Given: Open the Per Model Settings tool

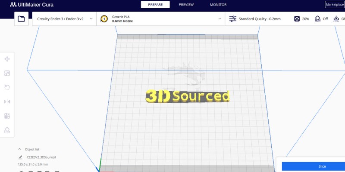Looking at the screenshot, I should click(7, 116).
